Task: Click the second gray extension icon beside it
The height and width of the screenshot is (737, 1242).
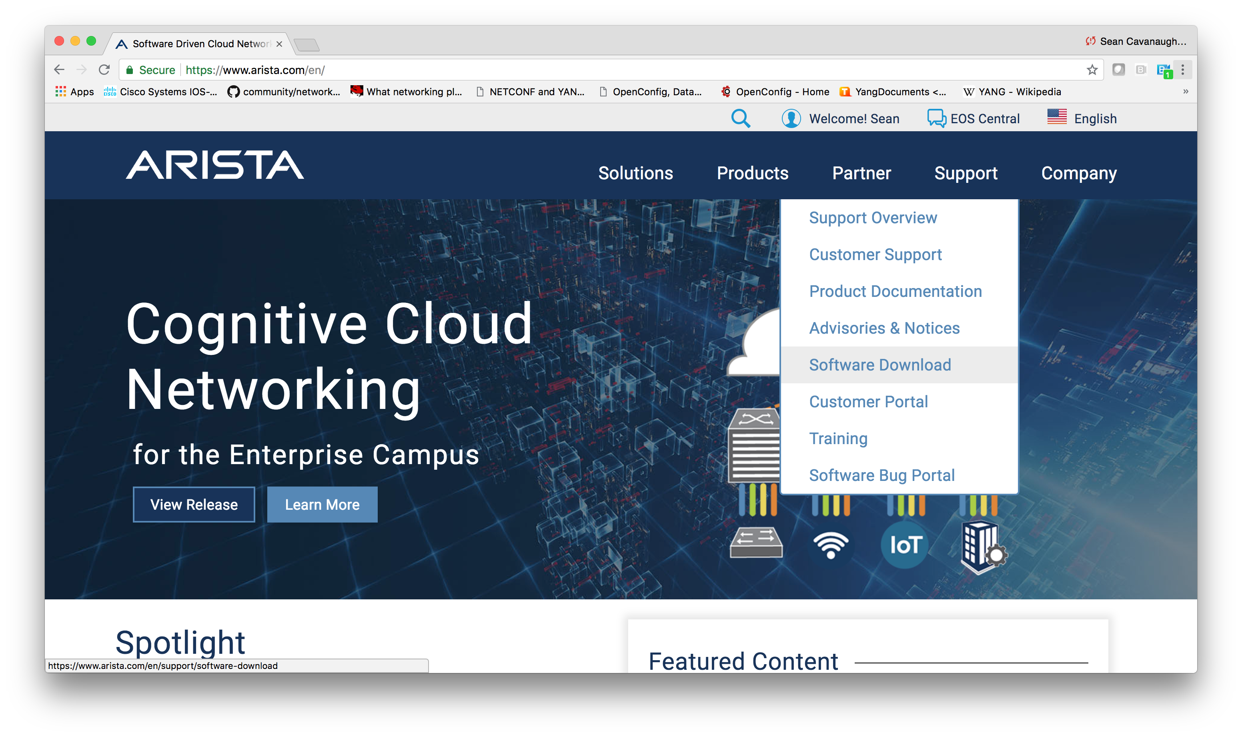Action: [x=1141, y=70]
